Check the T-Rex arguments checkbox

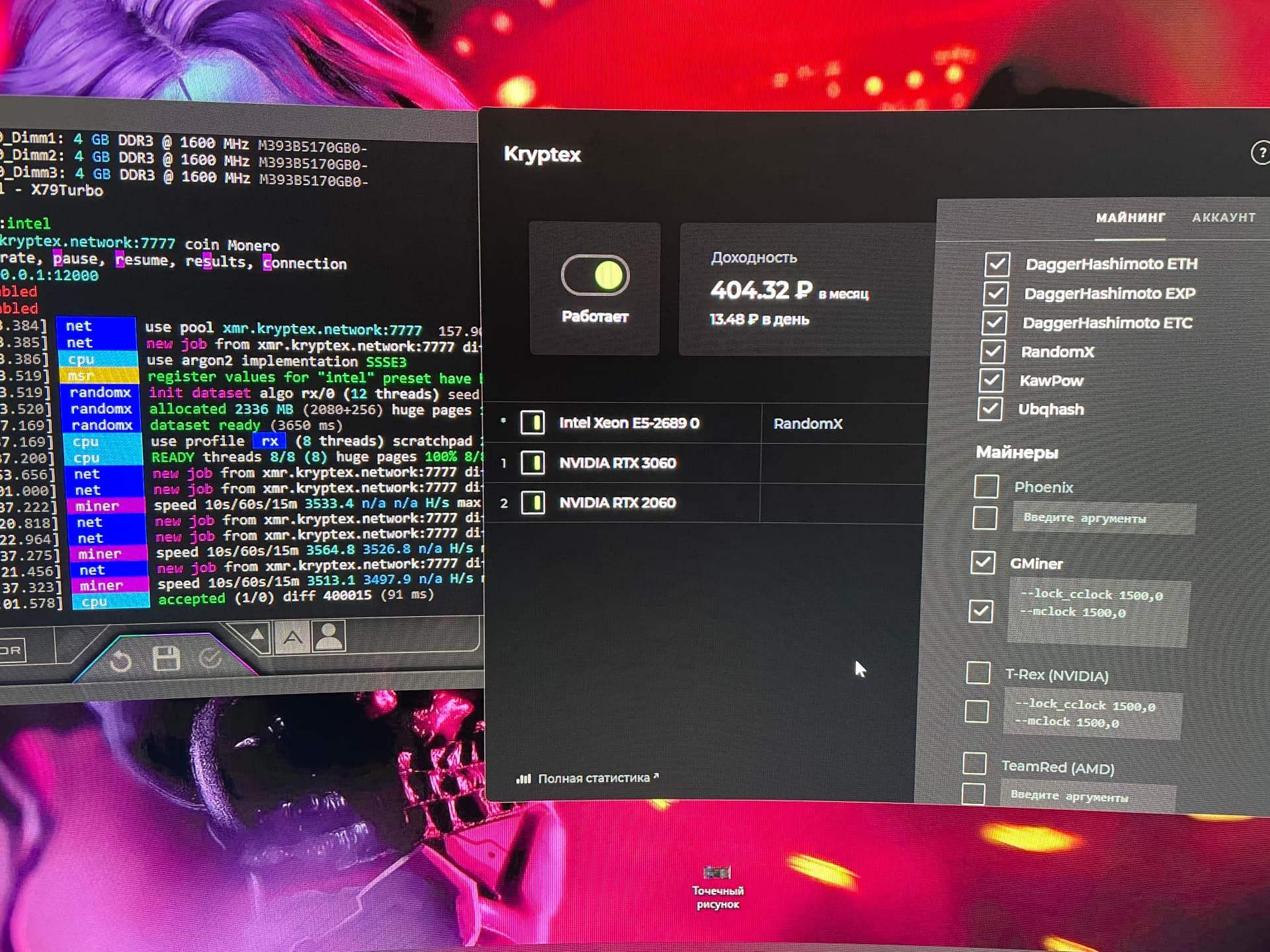[977, 711]
